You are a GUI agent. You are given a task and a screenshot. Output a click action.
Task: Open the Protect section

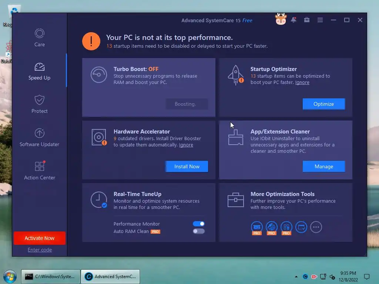(39, 104)
